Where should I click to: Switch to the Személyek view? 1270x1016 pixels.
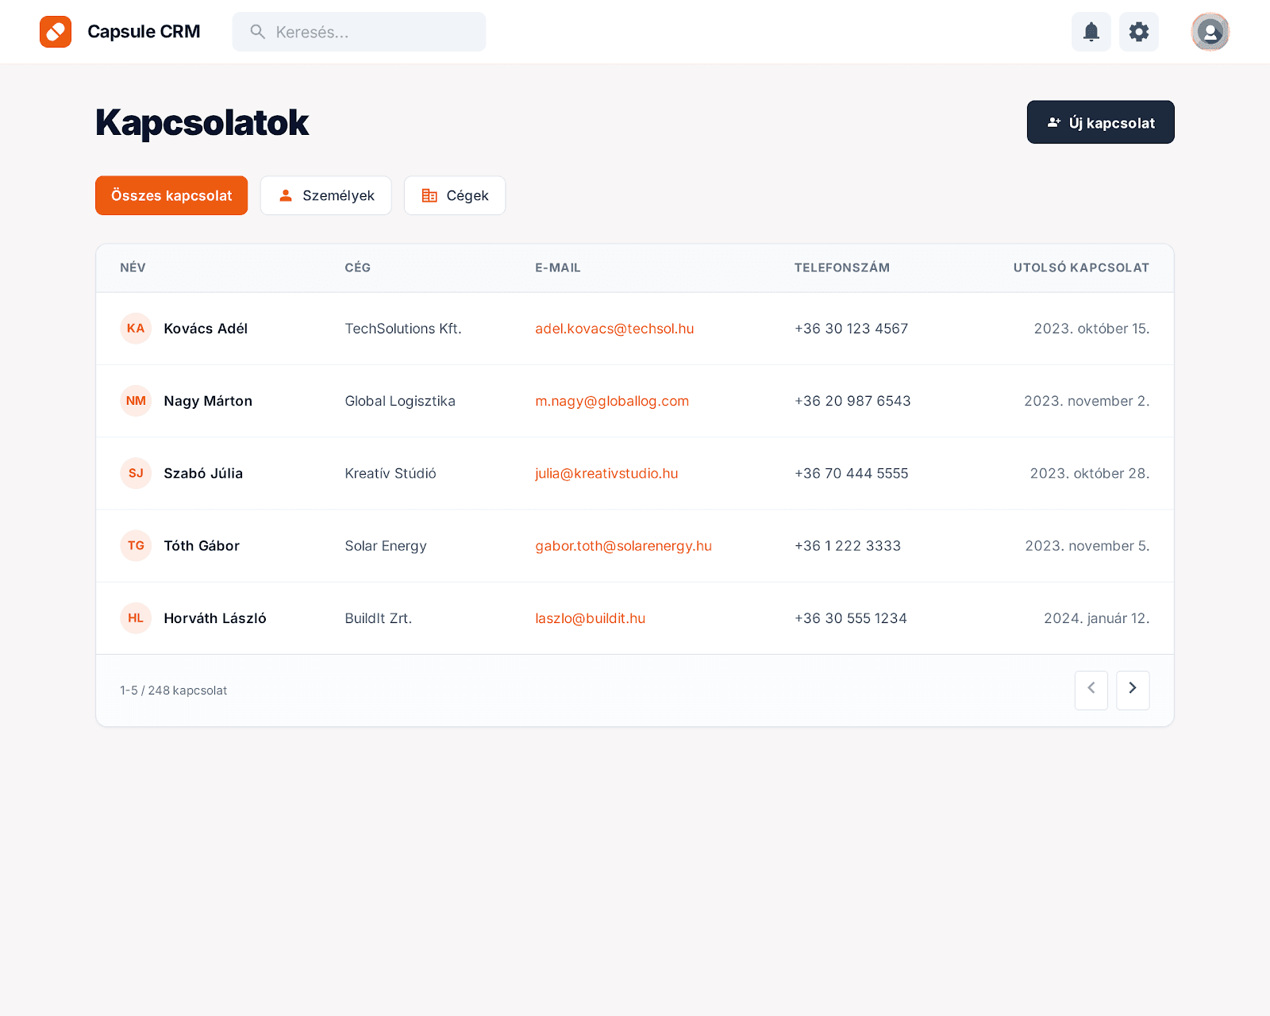(325, 195)
